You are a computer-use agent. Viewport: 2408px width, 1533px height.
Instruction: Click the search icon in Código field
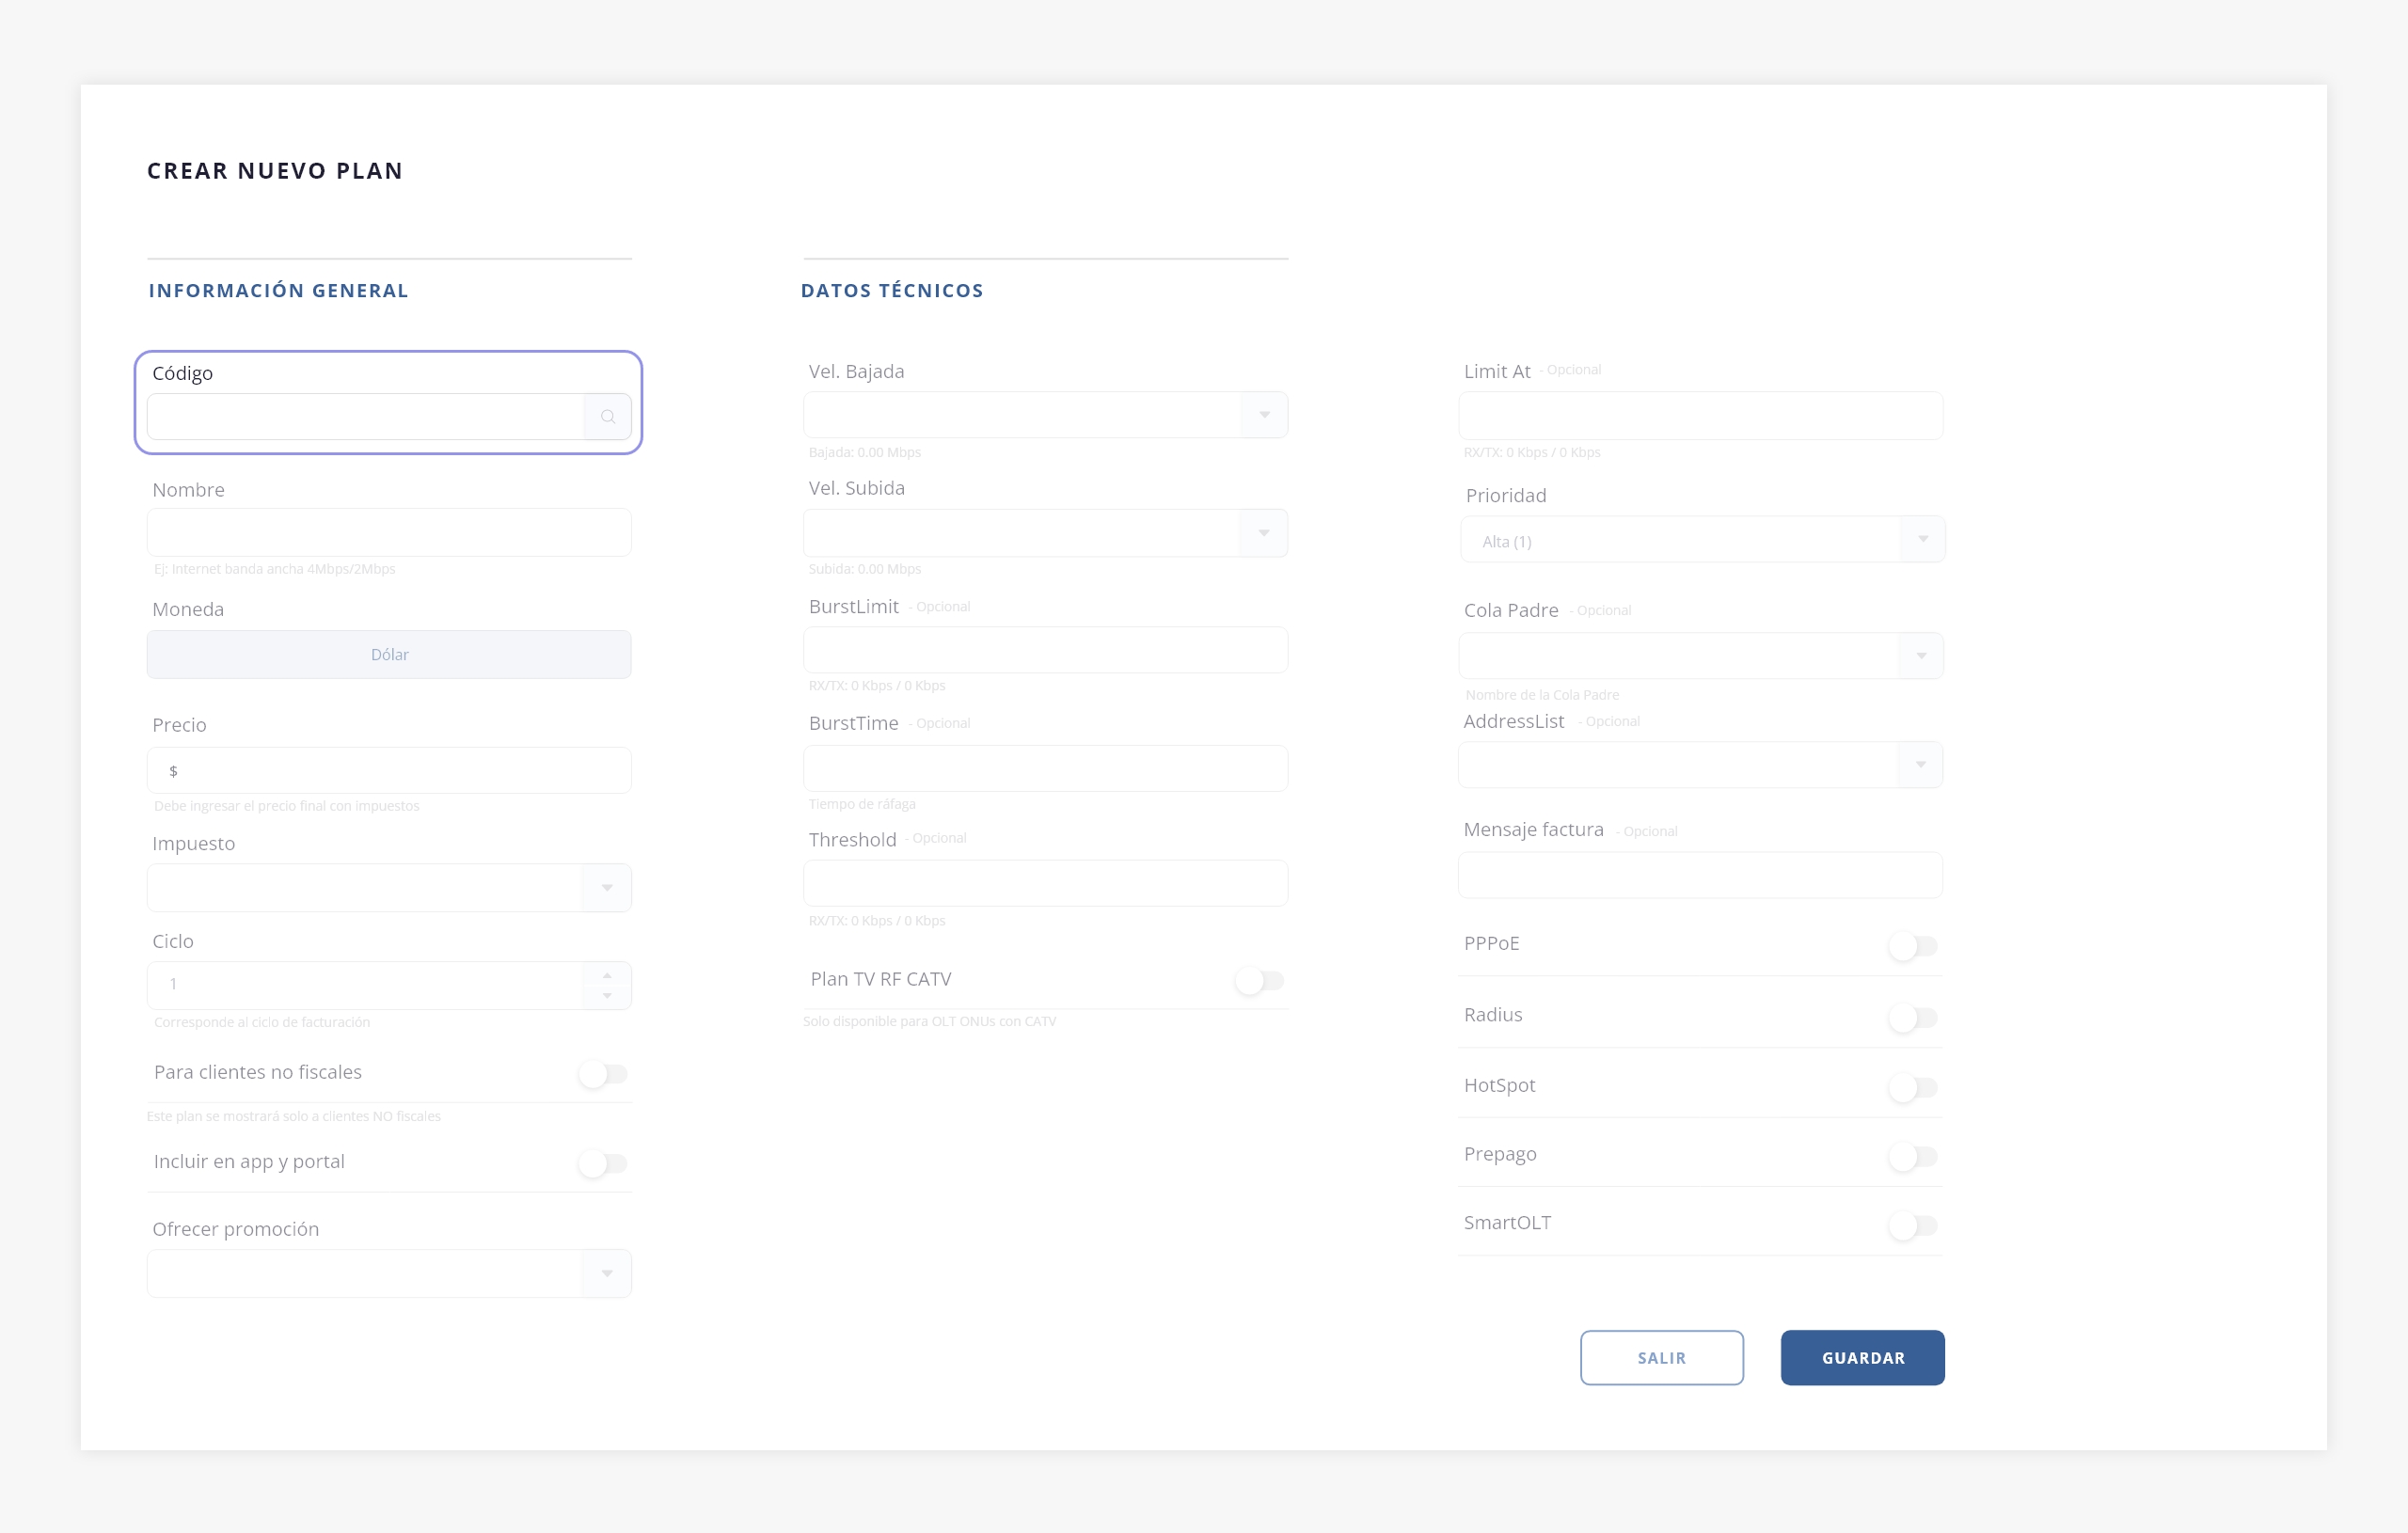(607, 417)
